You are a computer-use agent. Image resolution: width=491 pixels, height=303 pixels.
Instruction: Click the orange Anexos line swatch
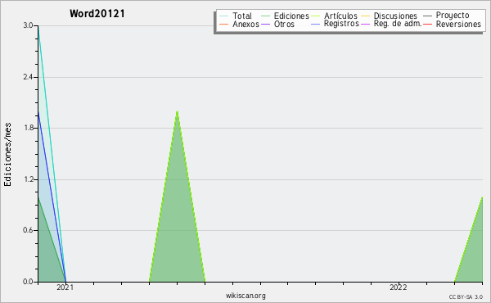pos(224,24)
